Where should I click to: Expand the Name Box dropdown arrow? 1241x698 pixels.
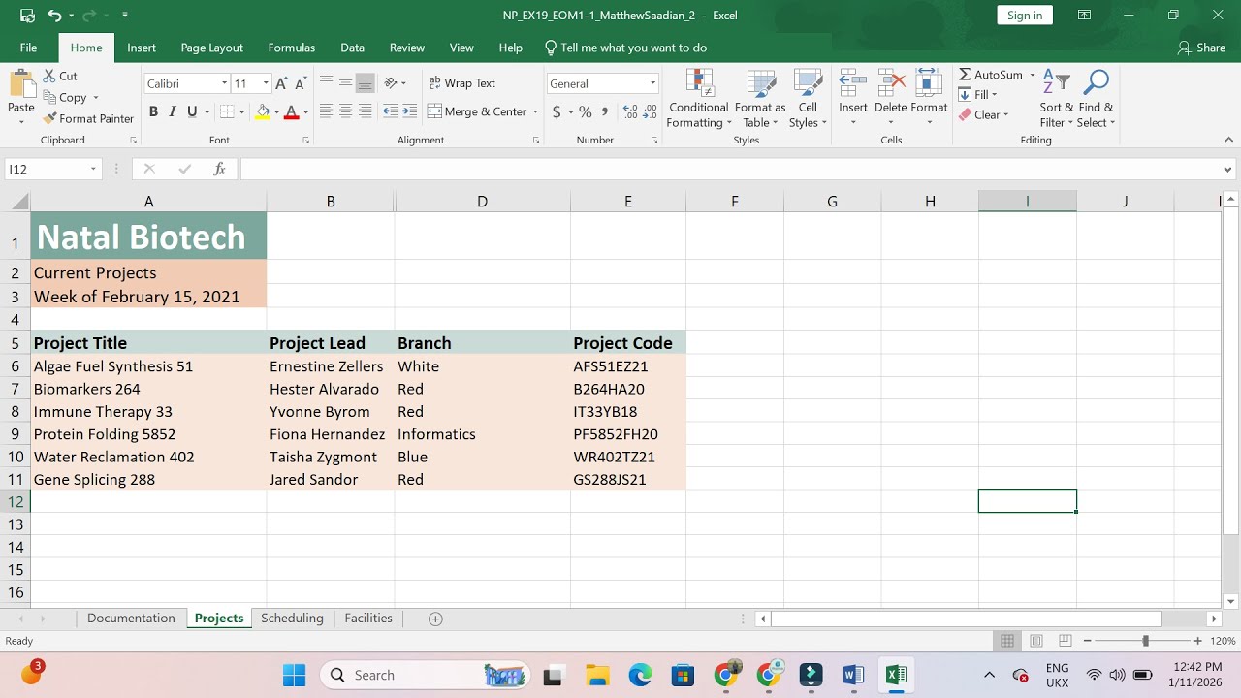coord(93,169)
